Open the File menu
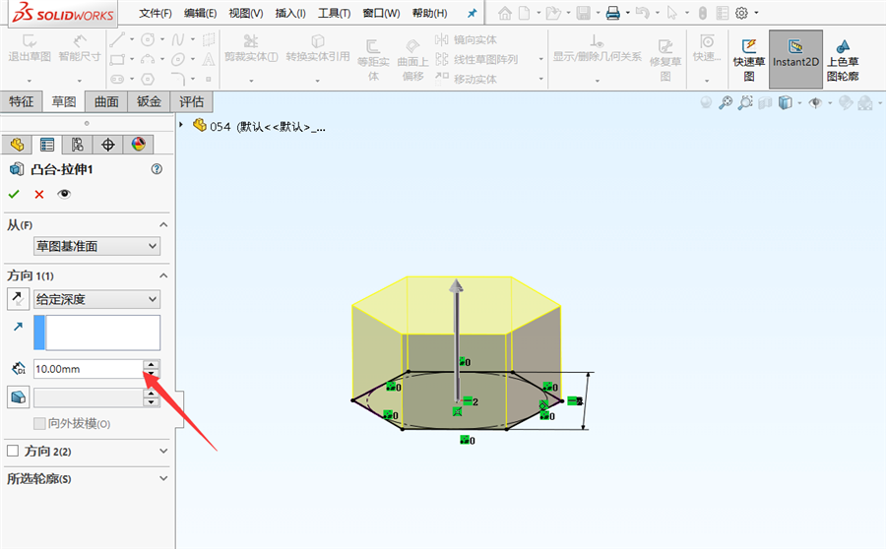886x549 pixels. click(156, 13)
